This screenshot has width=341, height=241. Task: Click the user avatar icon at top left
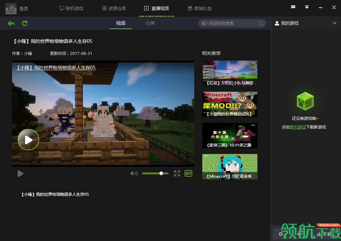(x=11, y=9)
